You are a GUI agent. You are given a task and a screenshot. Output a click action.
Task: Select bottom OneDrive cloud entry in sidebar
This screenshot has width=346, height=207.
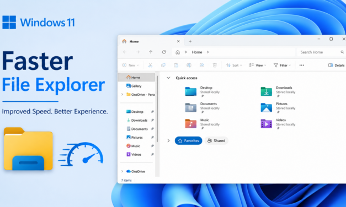pyautogui.click(x=136, y=171)
